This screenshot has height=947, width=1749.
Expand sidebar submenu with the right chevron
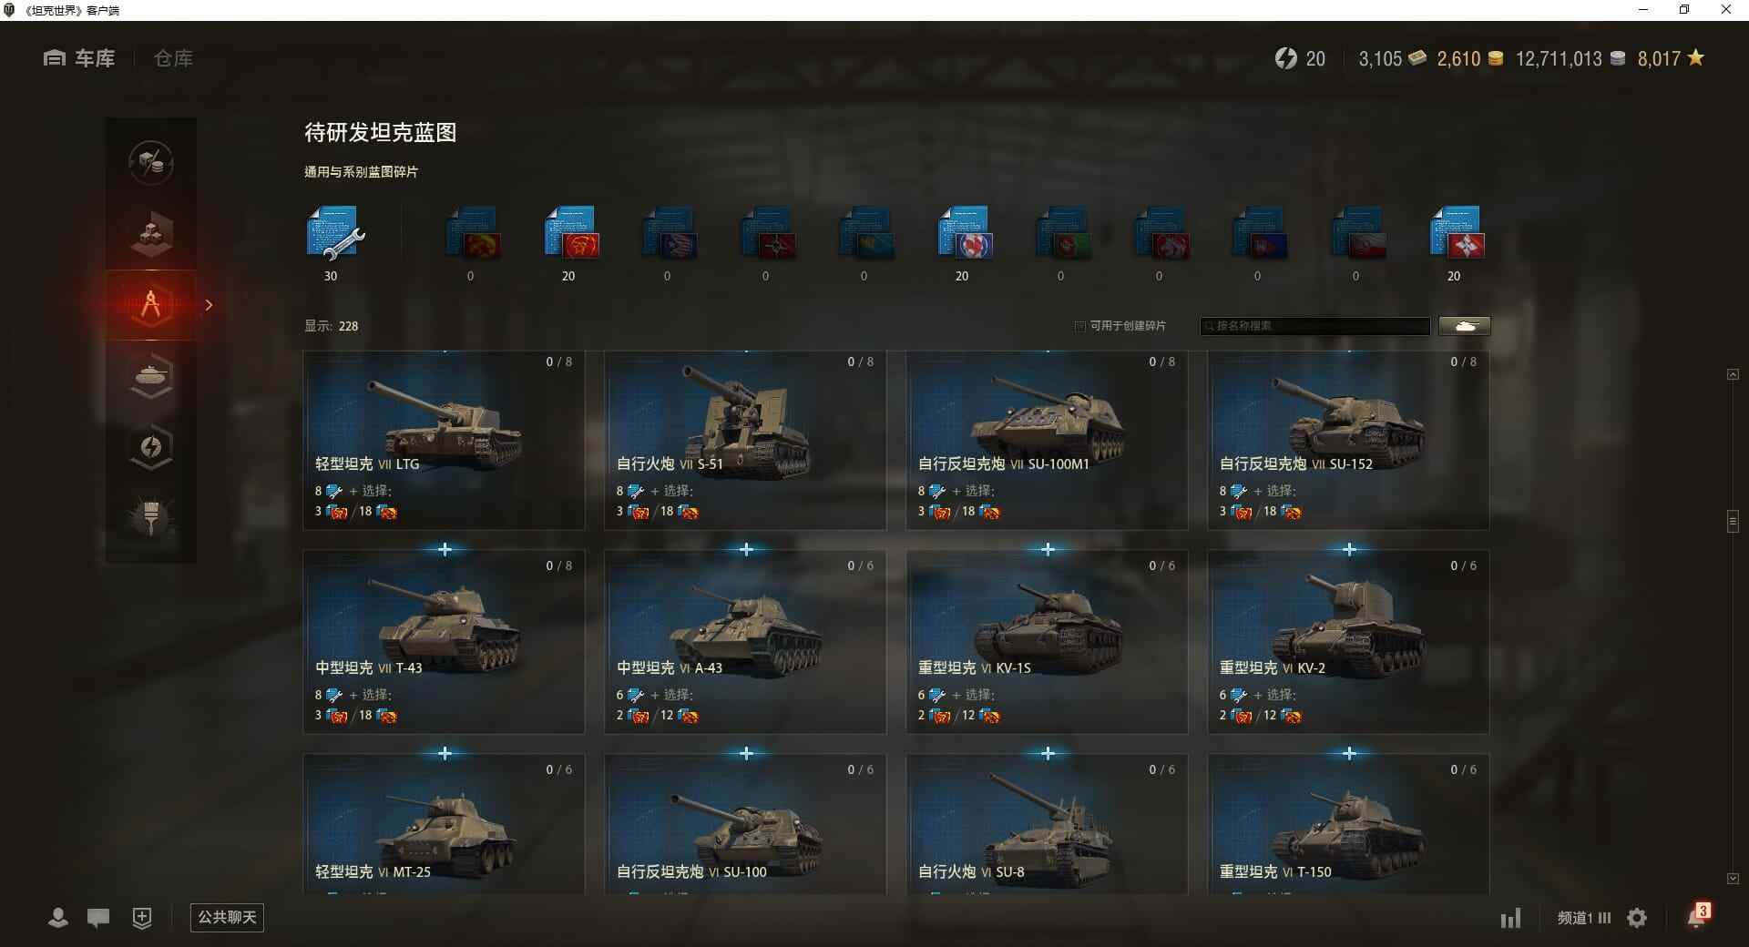pos(209,305)
